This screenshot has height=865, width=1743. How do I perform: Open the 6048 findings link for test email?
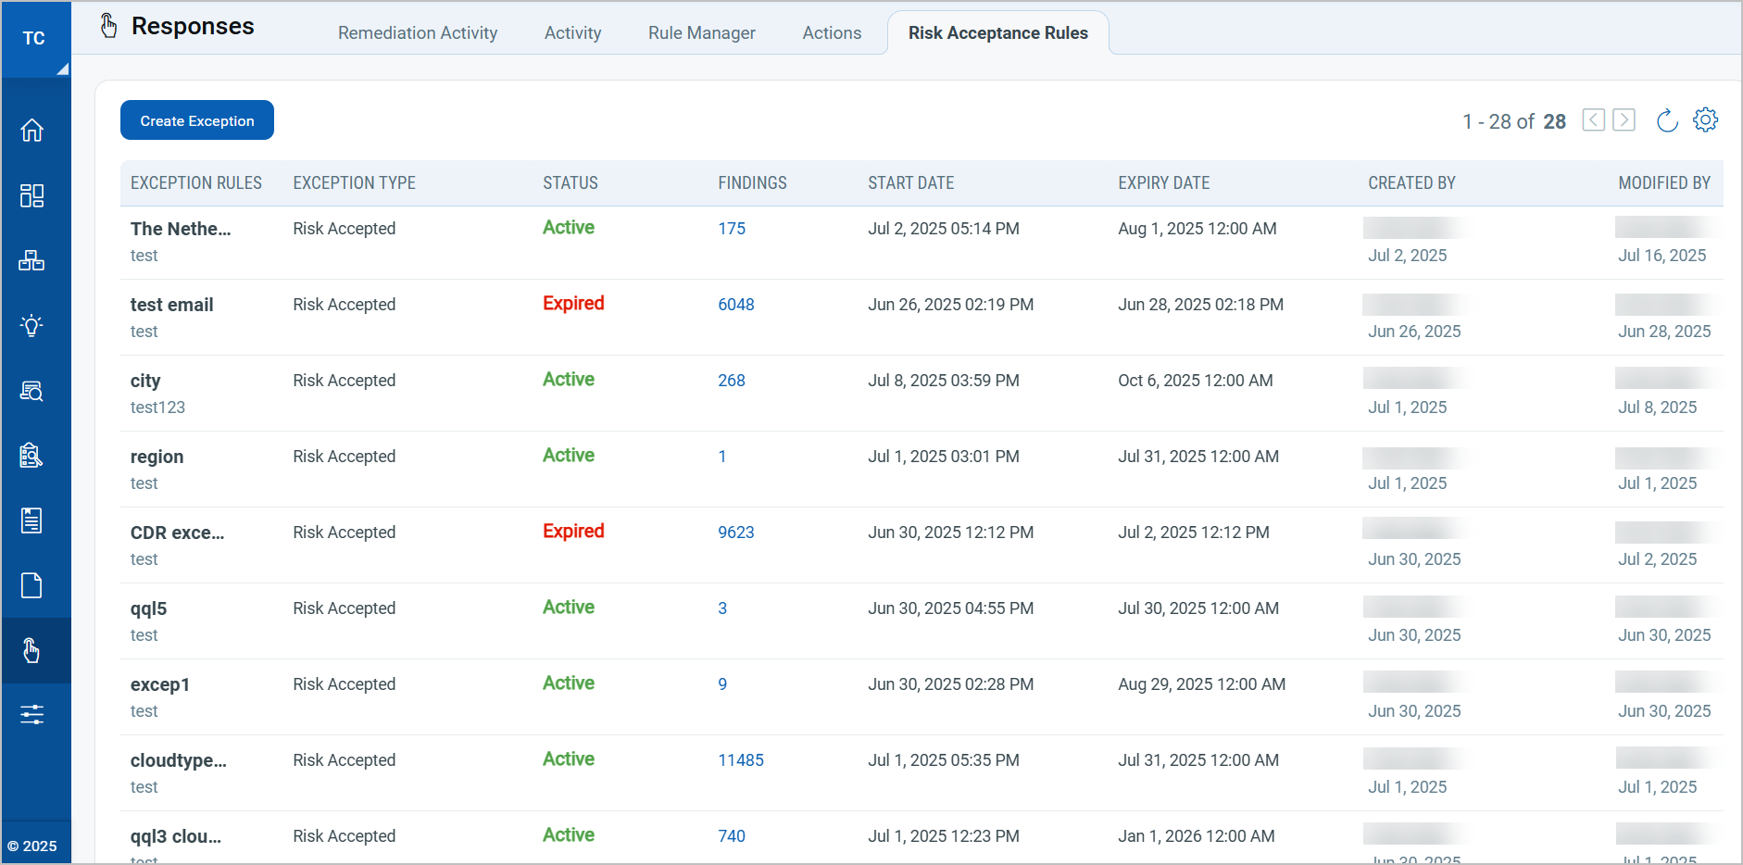point(735,304)
